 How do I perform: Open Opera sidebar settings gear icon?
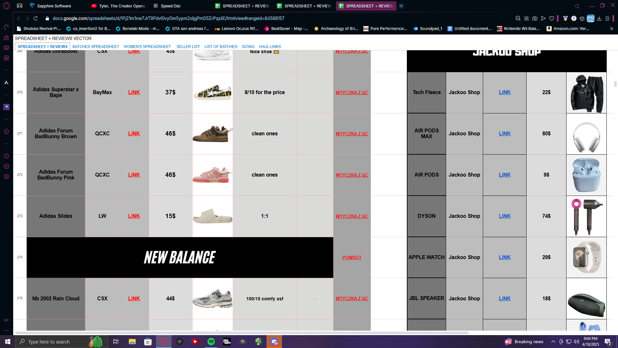click(6, 177)
